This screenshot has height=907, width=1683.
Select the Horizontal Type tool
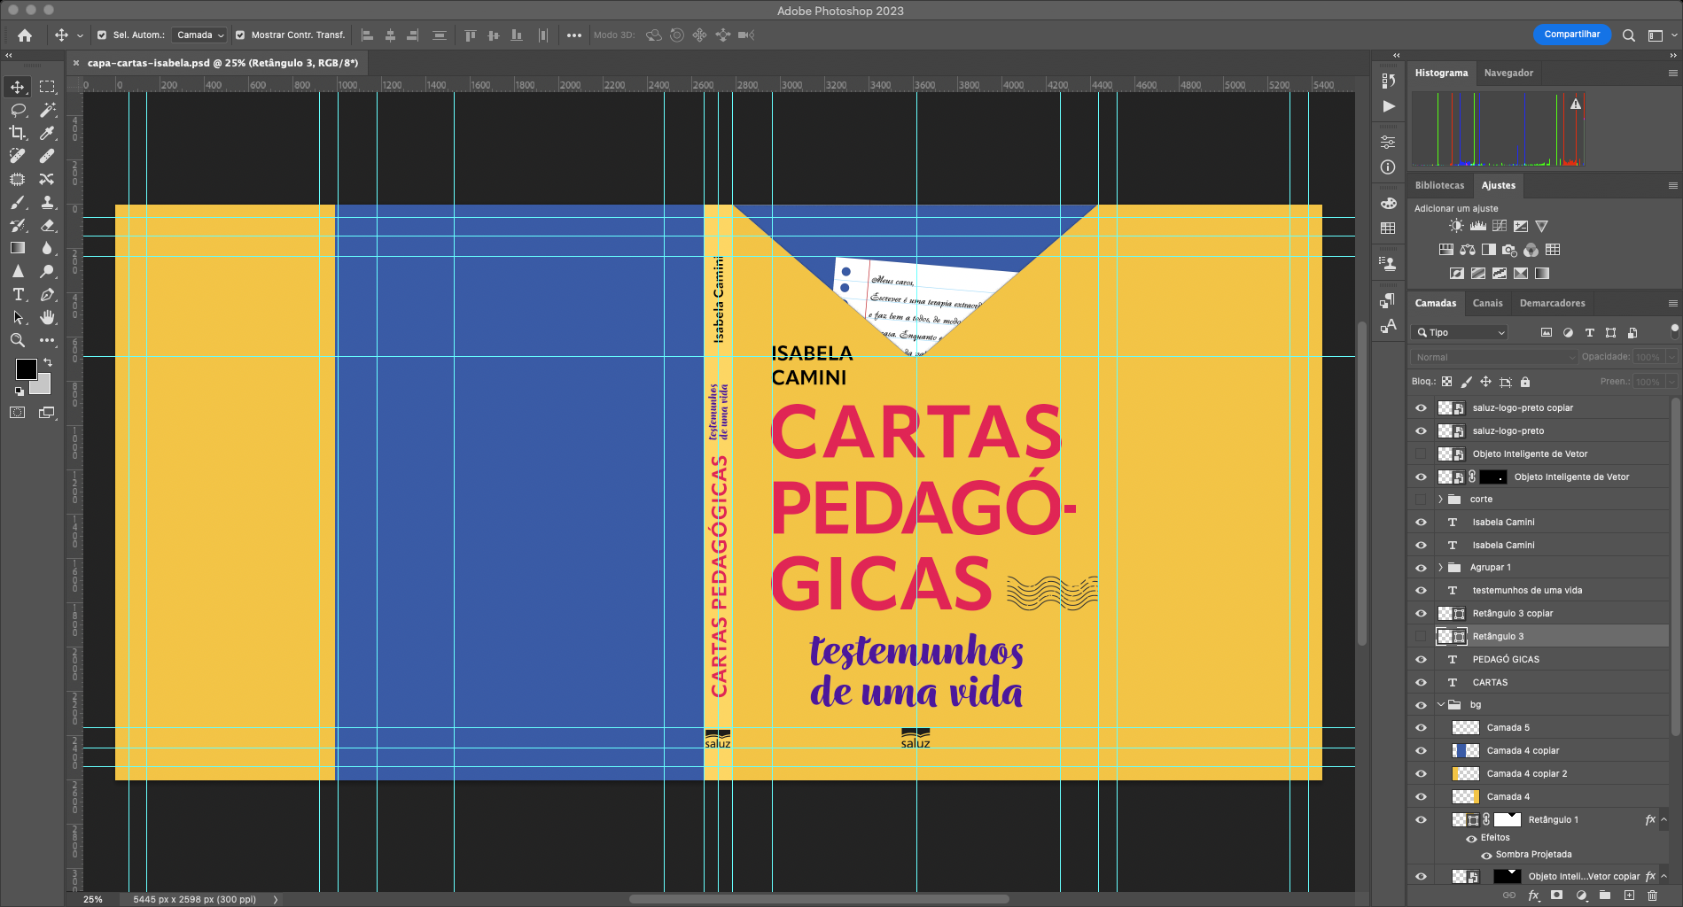(x=18, y=294)
